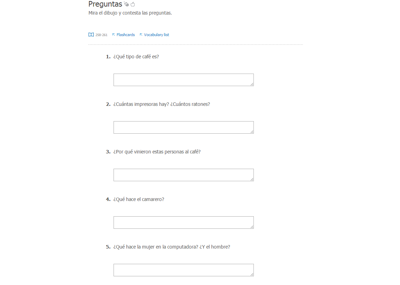
Task: Focus the answer field for impresoras question
Action: pos(183,127)
